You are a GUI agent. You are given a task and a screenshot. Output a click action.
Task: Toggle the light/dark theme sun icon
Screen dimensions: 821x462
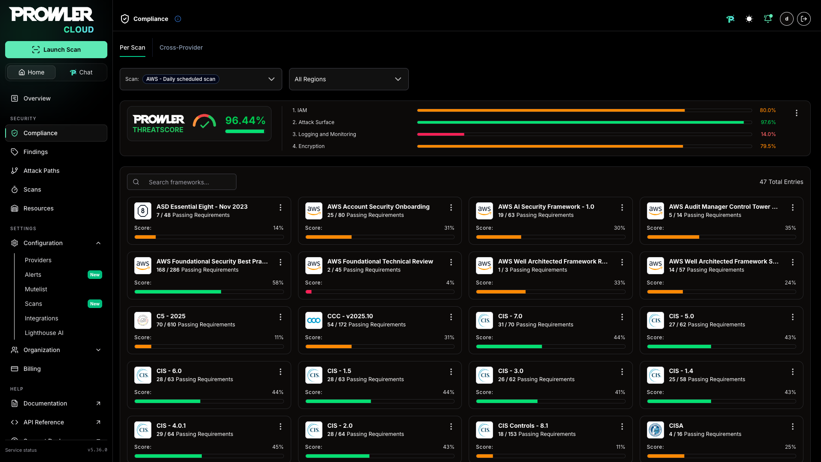(x=749, y=19)
